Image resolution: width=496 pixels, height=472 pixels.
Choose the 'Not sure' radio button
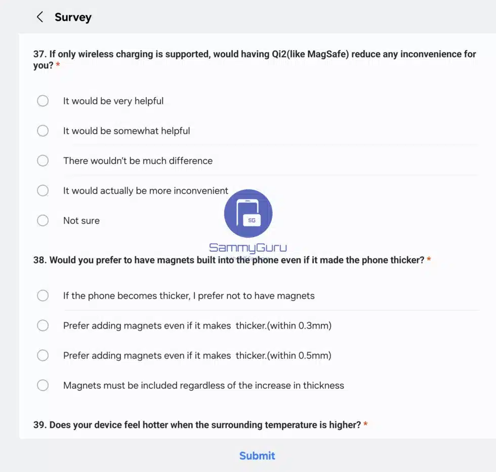pos(43,220)
